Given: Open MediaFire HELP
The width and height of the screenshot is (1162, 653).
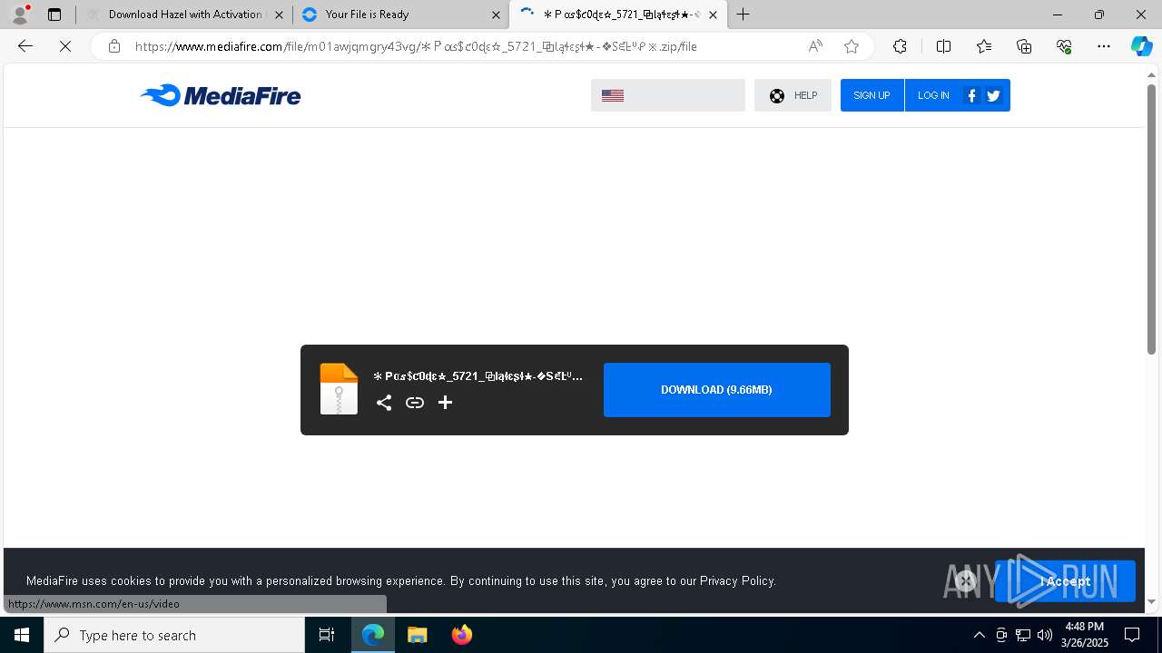Looking at the screenshot, I should tap(793, 95).
